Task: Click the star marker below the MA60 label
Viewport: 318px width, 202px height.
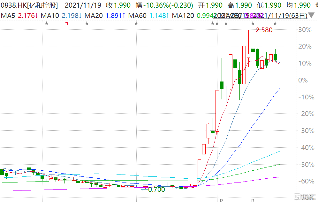Action: [136, 23]
